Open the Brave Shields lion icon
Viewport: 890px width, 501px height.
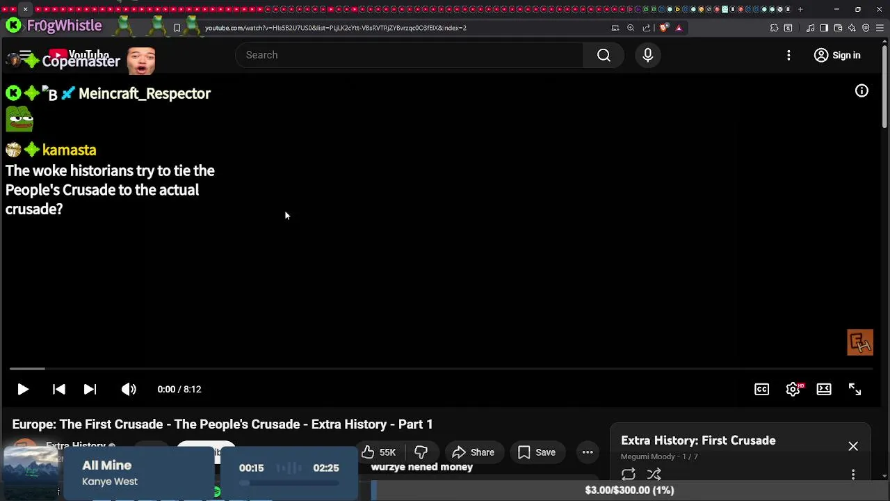(x=663, y=28)
